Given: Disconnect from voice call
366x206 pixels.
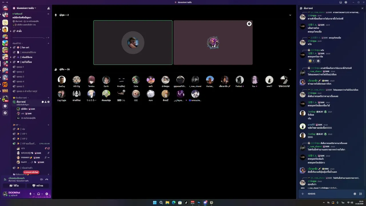Looking at the screenshot, I should coord(47,179).
